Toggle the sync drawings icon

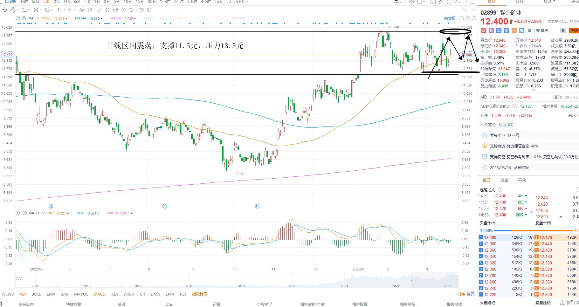coord(115,10)
